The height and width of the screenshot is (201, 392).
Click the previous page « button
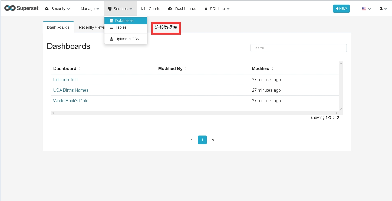click(x=192, y=140)
